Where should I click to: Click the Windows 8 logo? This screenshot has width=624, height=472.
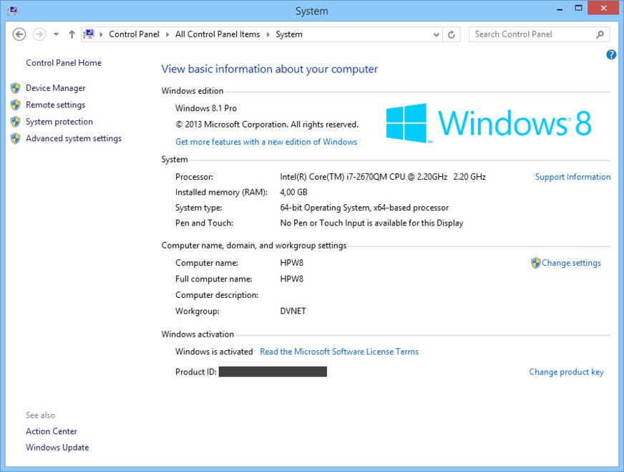coord(489,123)
